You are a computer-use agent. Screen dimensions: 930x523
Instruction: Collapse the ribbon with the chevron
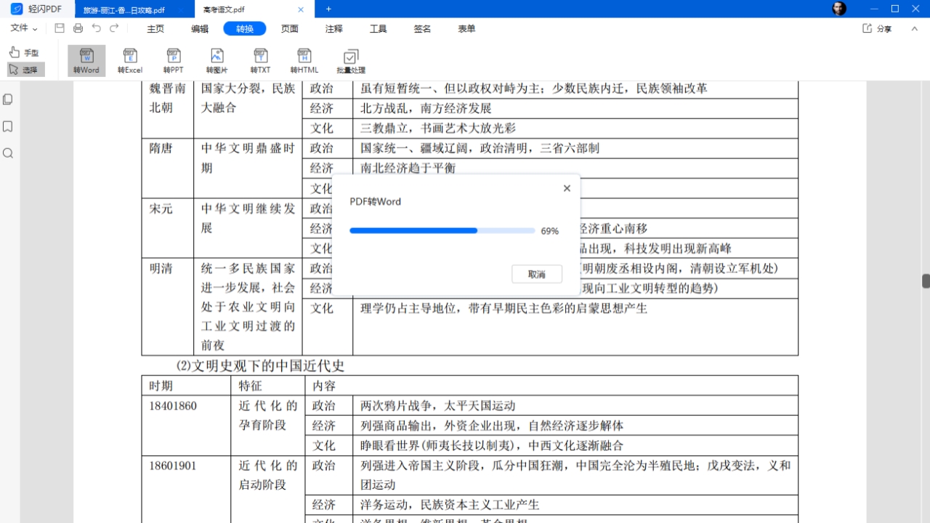pos(914,29)
